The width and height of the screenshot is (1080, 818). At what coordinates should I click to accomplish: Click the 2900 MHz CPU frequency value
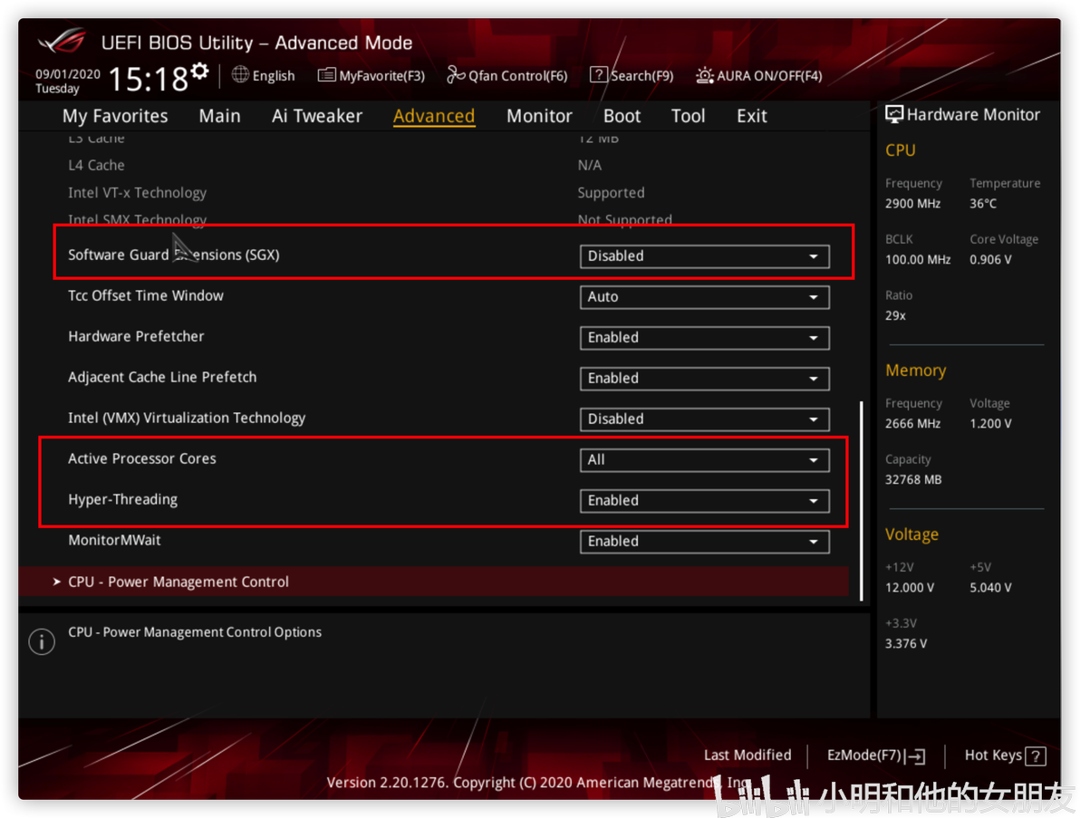click(x=912, y=204)
